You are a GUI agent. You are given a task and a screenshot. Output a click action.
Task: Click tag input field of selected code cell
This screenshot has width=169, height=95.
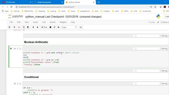click(148, 49)
